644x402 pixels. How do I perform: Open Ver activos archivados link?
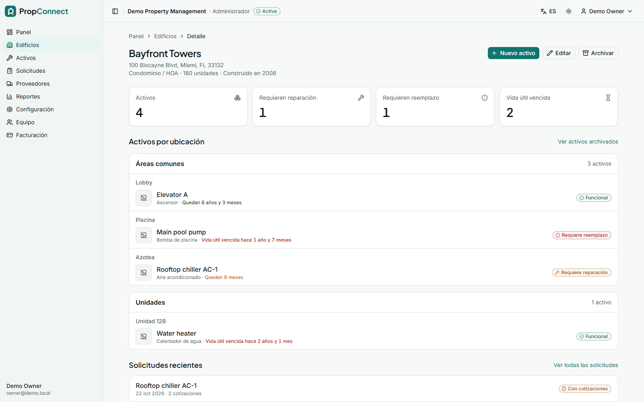click(x=588, y=142)
